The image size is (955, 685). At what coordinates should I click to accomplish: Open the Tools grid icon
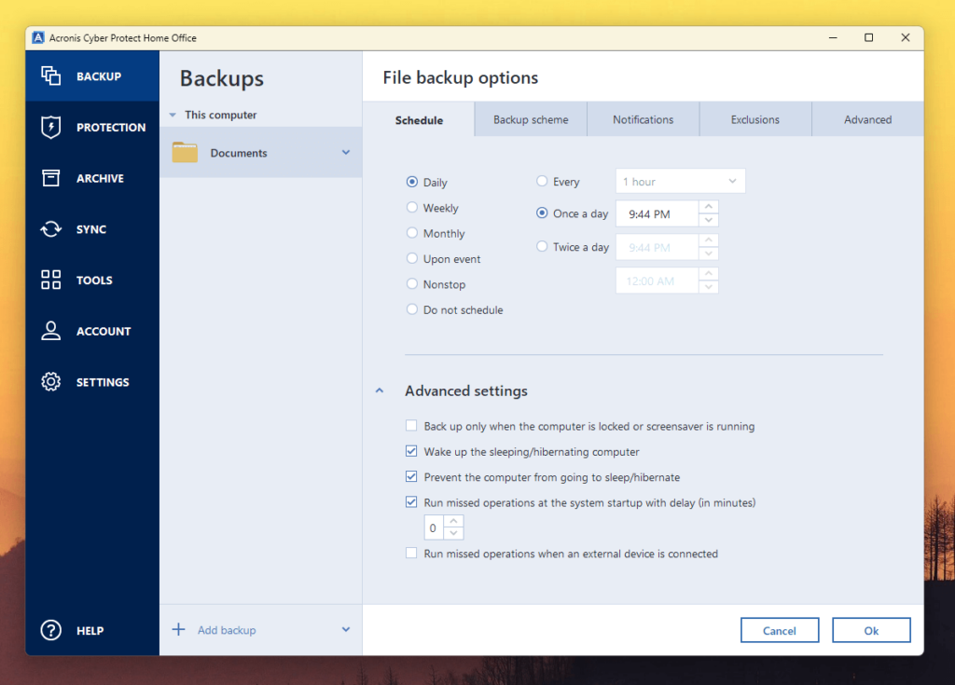click(50, 280)
